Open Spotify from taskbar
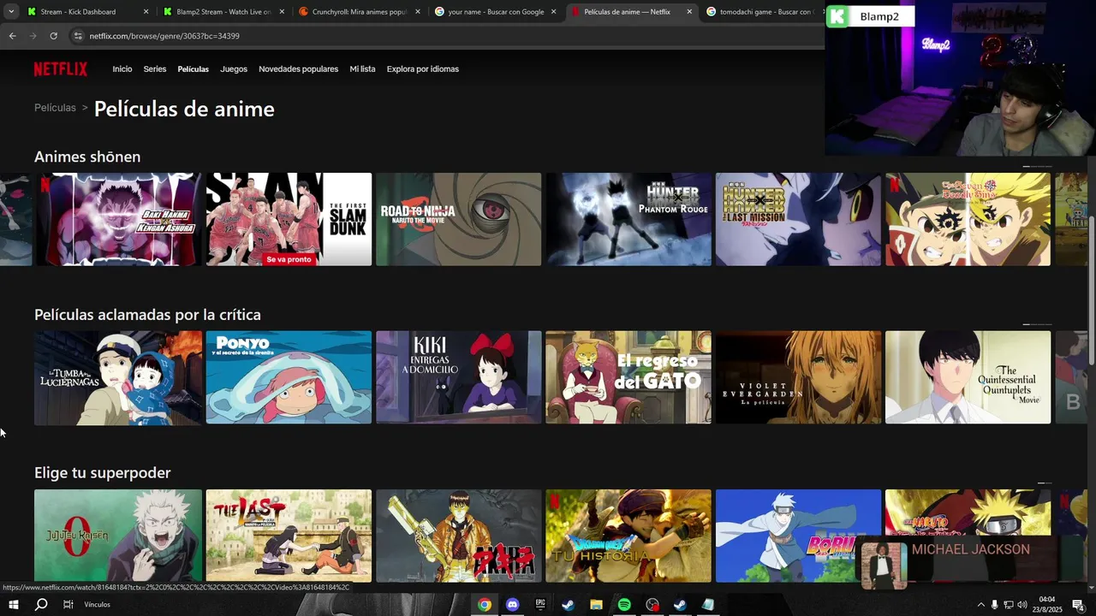This screenshot has width=1096, height=616. pyautogui.click(x=624, y=605)
